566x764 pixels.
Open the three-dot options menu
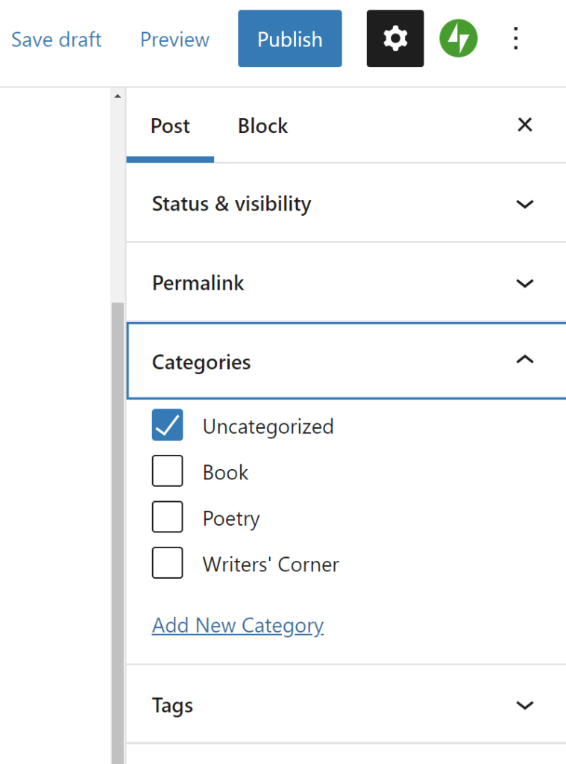click(515, 39)
